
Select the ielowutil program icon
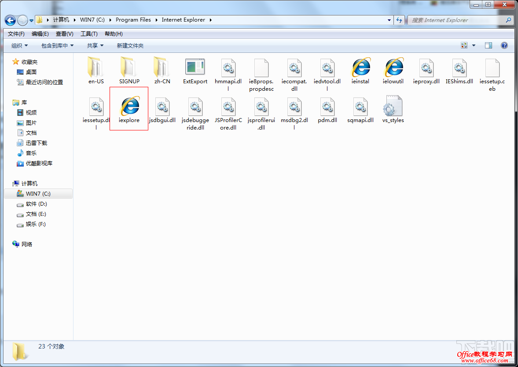[x=393, y=68]
